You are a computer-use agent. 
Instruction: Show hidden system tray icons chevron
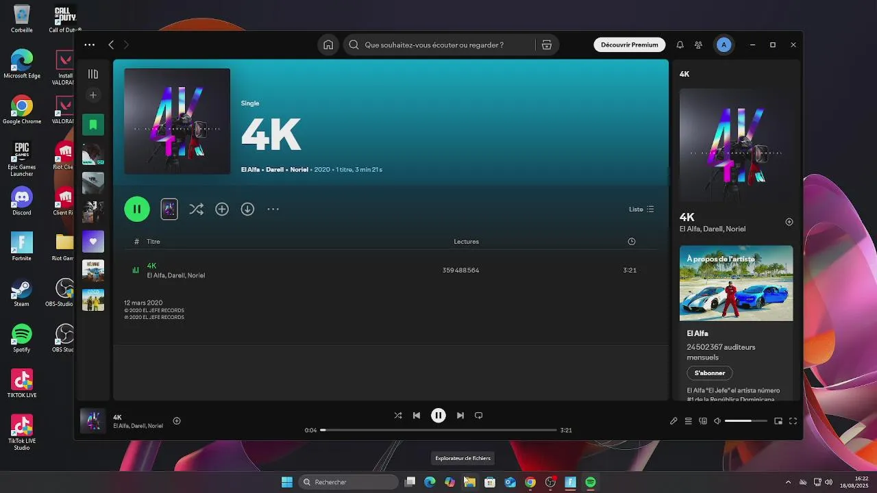pyautogui.click(x=788, y=482)
